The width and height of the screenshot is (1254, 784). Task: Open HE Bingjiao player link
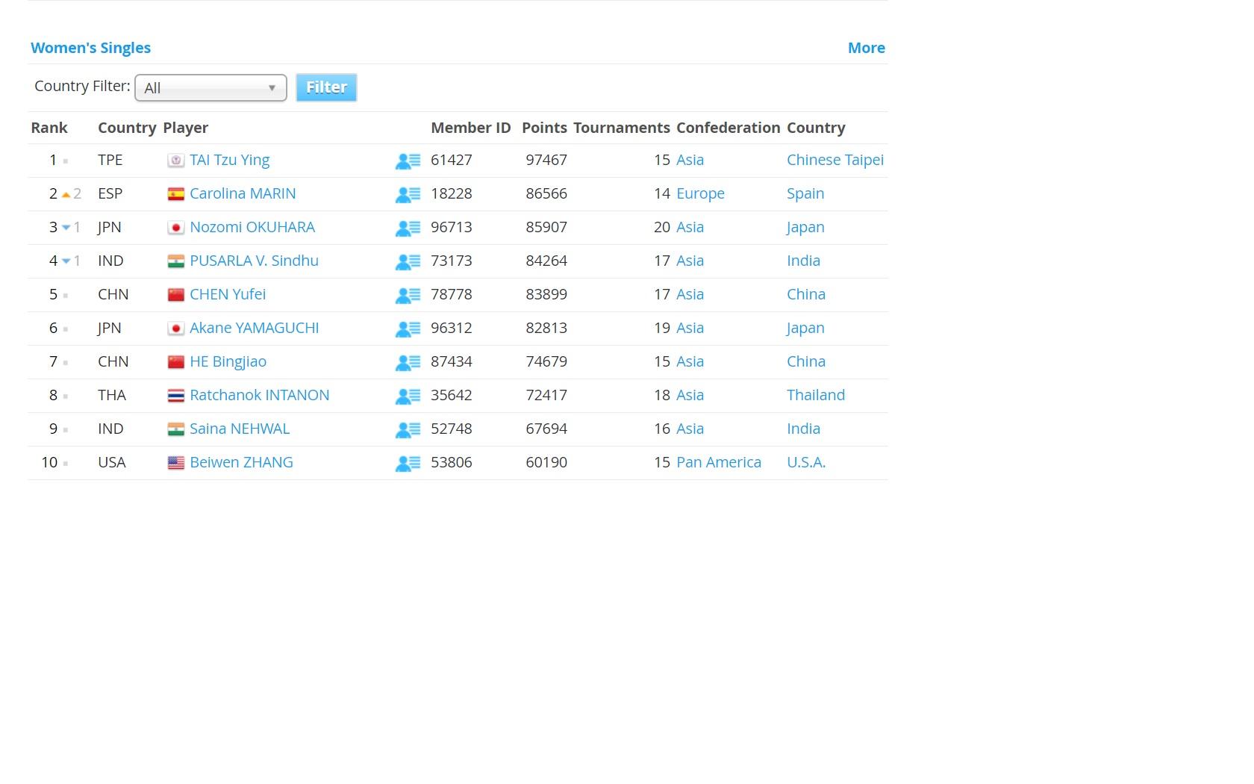coord(228,361)
